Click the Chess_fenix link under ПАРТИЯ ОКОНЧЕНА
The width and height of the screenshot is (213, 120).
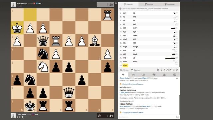(x=124, y=93)
